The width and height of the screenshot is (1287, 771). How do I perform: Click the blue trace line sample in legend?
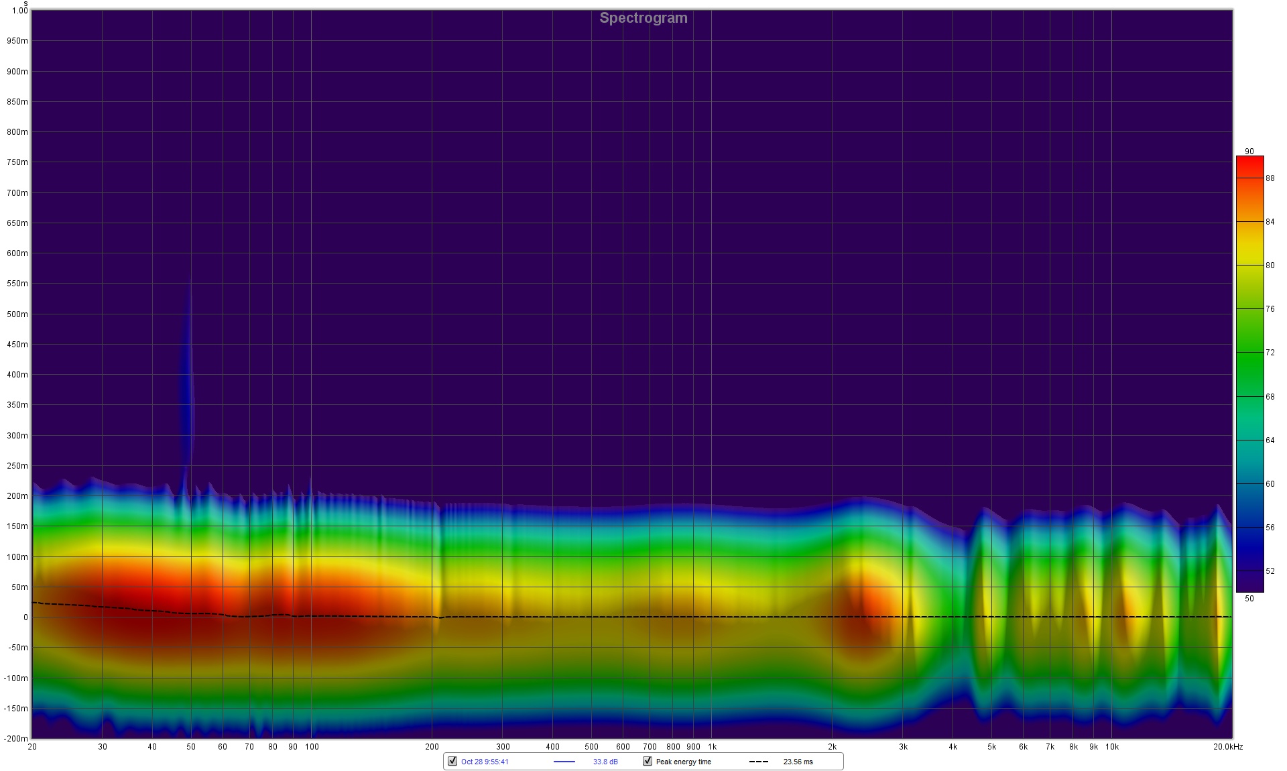point(564,762)
